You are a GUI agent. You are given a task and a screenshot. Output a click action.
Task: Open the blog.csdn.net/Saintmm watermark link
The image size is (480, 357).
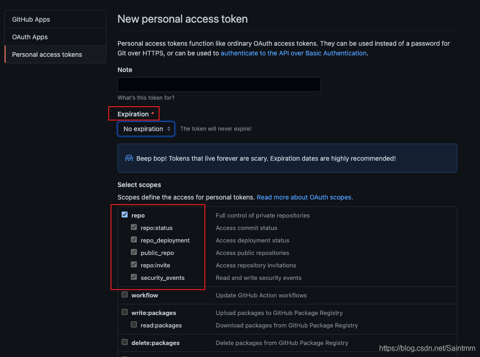click(x=426, y=348)
